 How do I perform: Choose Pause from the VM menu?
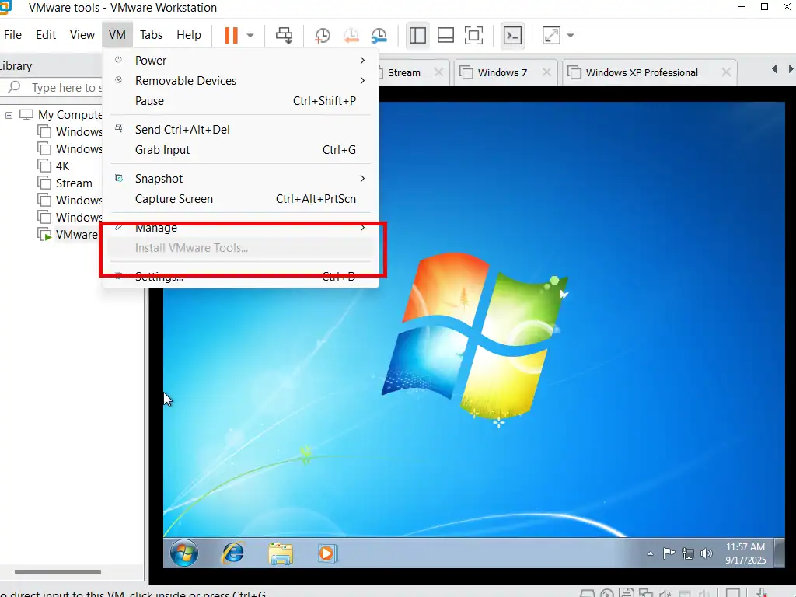click(x=240, y=101)
